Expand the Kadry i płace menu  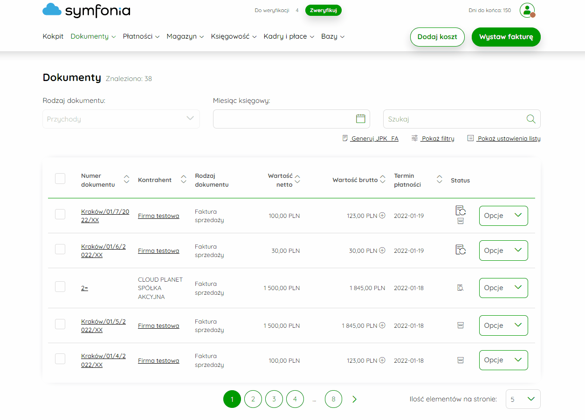(x=289, y=36)
